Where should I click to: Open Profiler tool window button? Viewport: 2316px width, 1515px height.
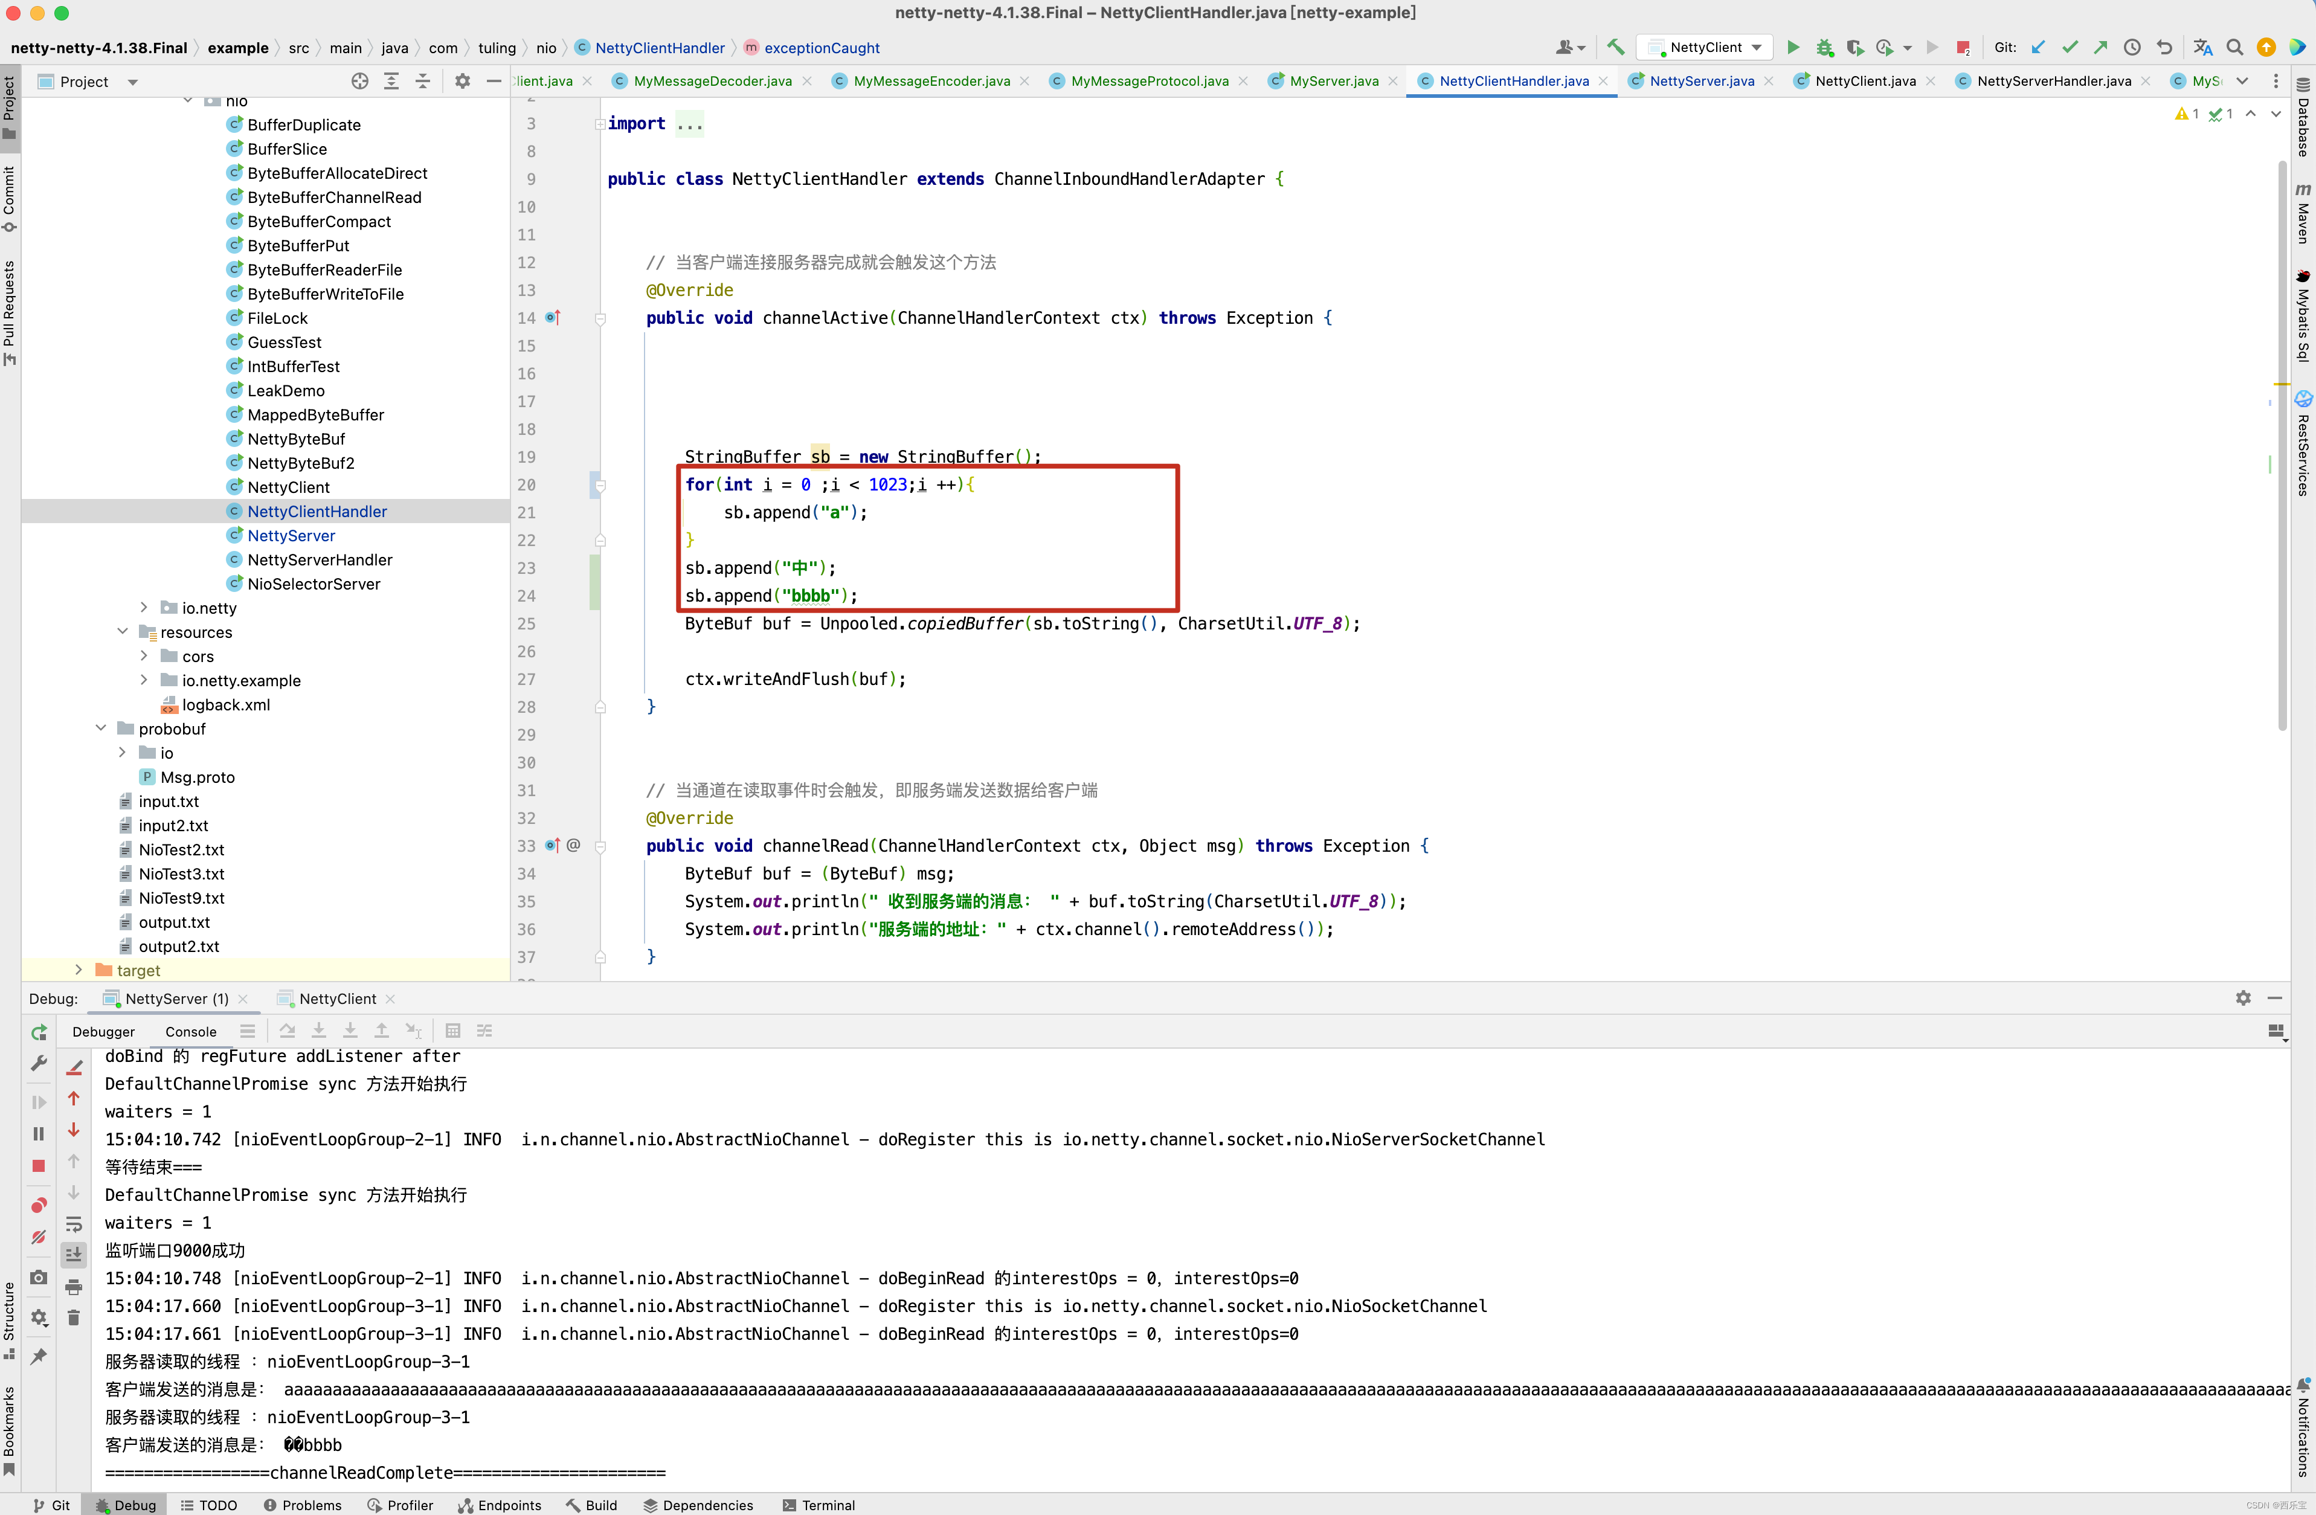click(x=400, y=1504)
